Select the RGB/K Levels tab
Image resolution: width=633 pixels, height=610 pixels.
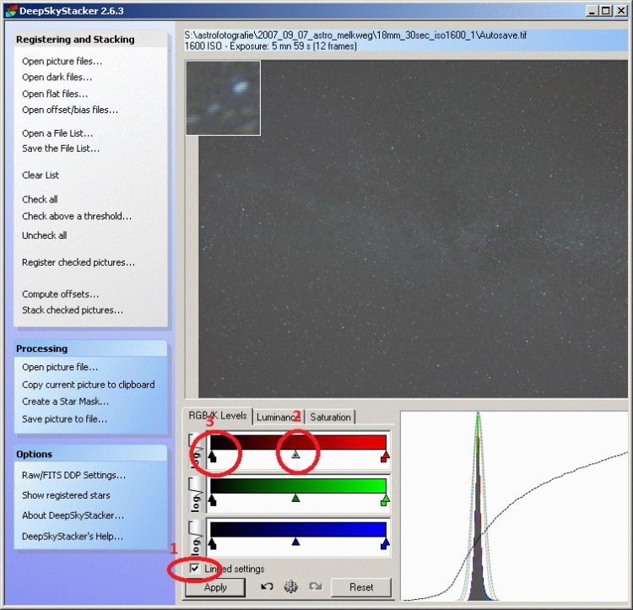click(x=218, y=416)
